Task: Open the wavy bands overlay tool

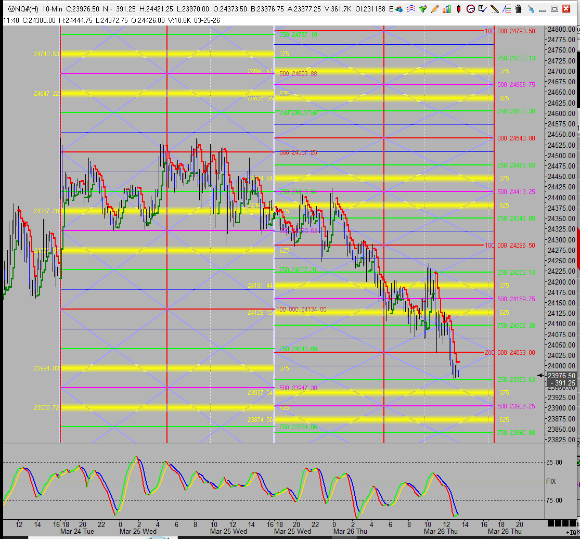Action: tap(411, 9)
